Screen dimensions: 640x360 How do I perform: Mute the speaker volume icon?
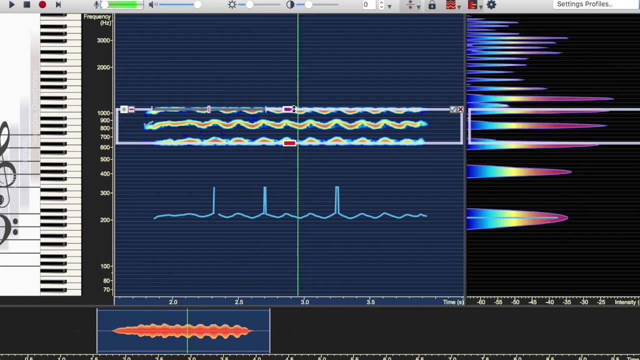pos(153,4)
